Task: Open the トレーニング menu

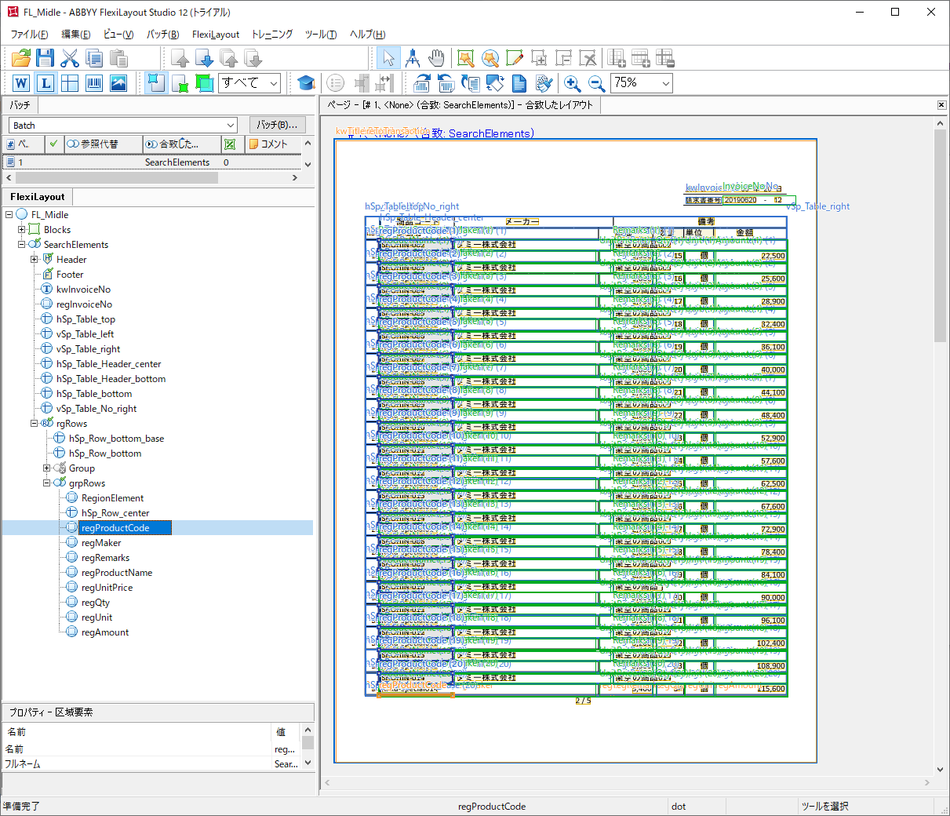Action: click(272, 35)
